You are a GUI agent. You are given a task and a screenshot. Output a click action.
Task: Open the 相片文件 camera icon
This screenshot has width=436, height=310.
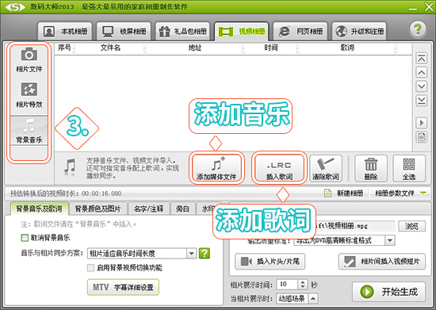point(29,54)
